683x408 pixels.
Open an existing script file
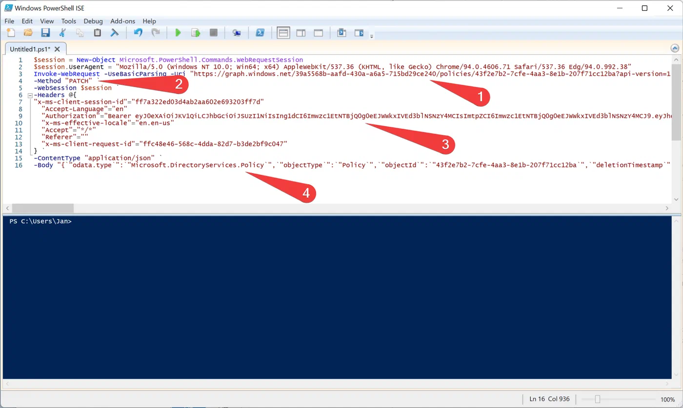(28, 33)
